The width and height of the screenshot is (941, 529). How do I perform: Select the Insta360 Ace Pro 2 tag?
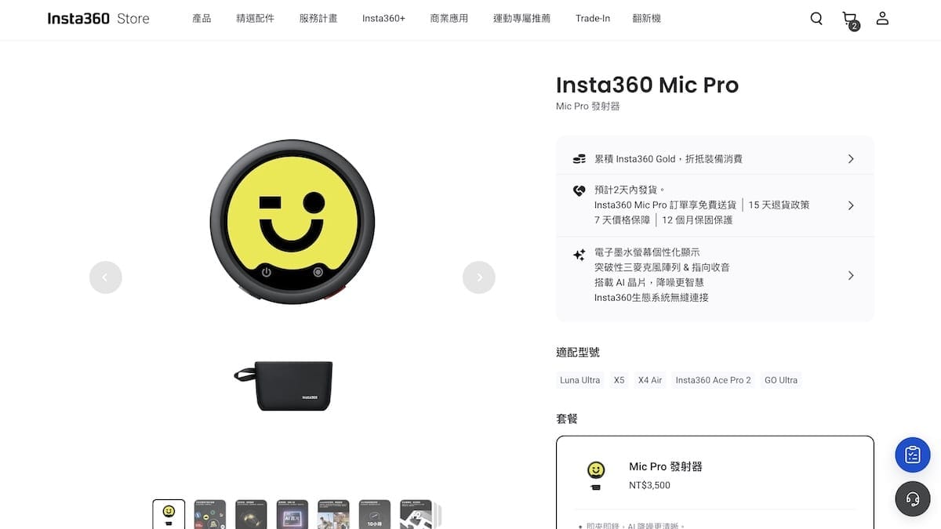point(714,380)
